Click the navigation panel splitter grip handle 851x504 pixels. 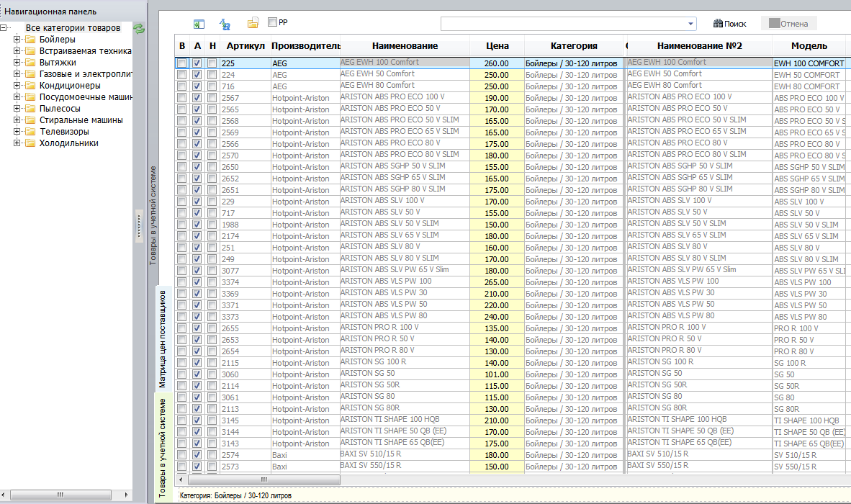[x=139, y=226]
